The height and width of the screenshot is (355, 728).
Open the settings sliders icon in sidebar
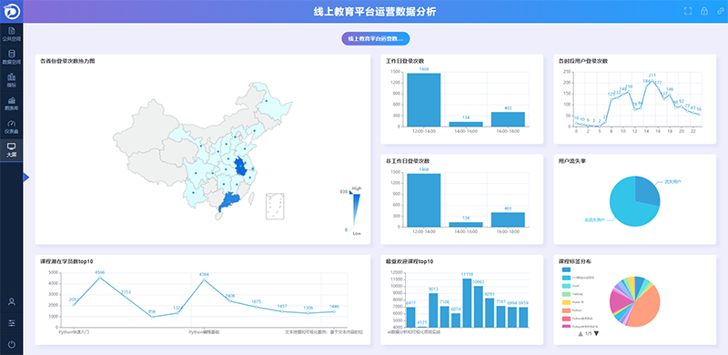[12, 323]
